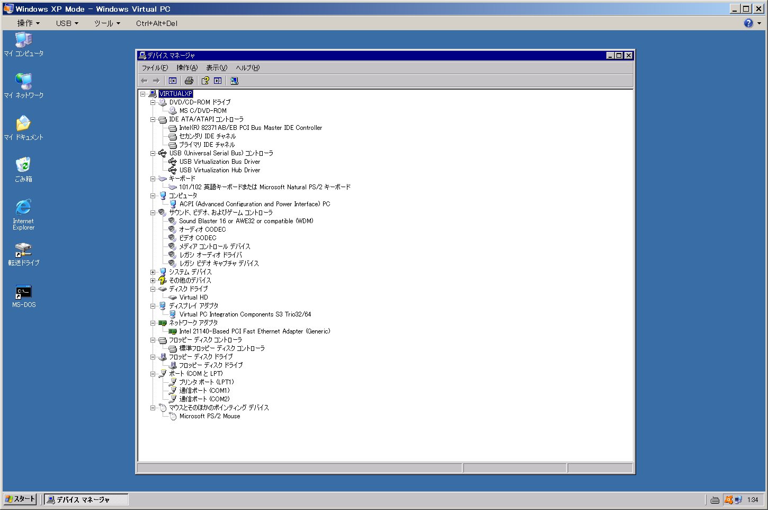Collapse the キーボード category
This screenshot has height=510, width=768.
(x=153, y=179)
